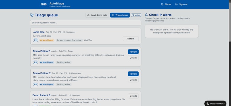Click the stethoscope icon beside Nurse
This screenshot has height=106, width=231.
pos(162,4)
